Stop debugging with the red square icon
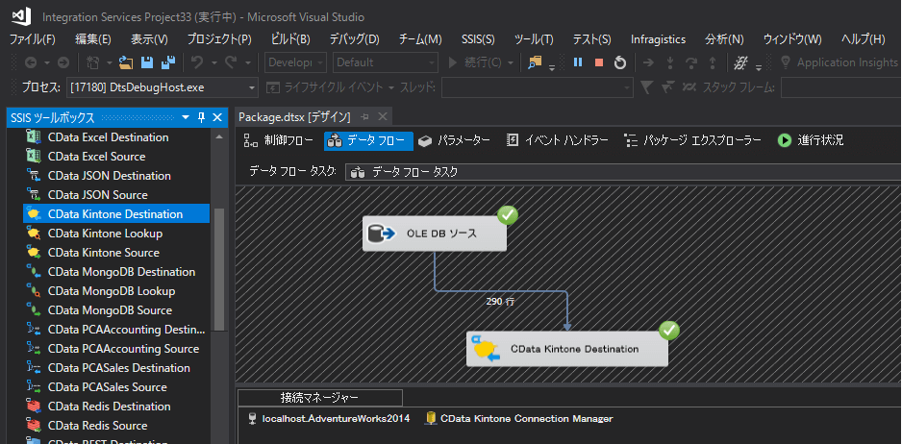Image resolution: width=902 pixels, height=444 pixels. (x=599, y=62)
